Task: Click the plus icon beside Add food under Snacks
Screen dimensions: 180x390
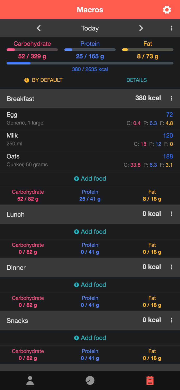Action: tap(76, 338)
